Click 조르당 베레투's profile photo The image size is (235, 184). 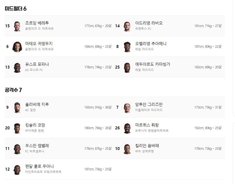coord(17,26)
